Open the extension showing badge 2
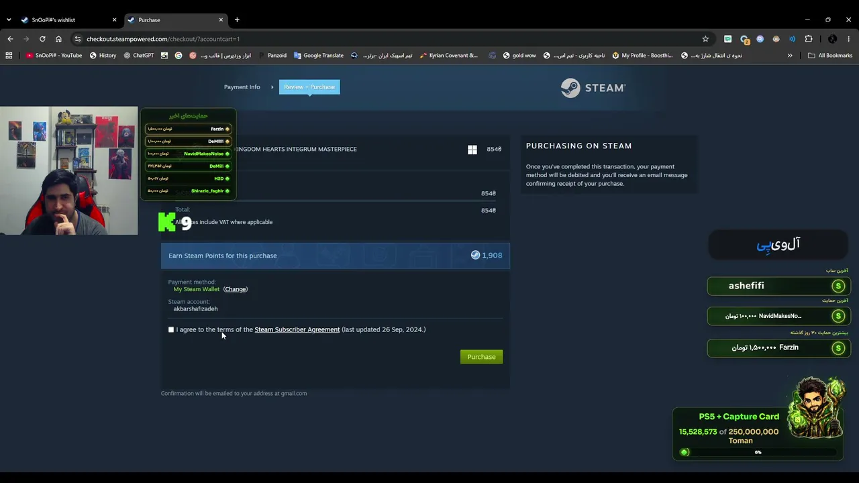 coord(744,39)
